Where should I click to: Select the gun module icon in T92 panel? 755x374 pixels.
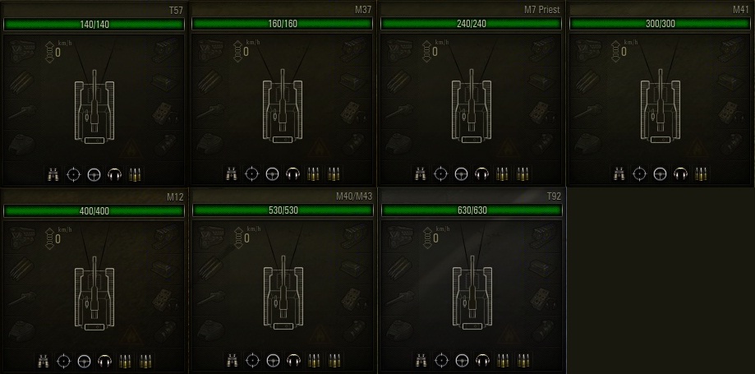click(398, 299)
